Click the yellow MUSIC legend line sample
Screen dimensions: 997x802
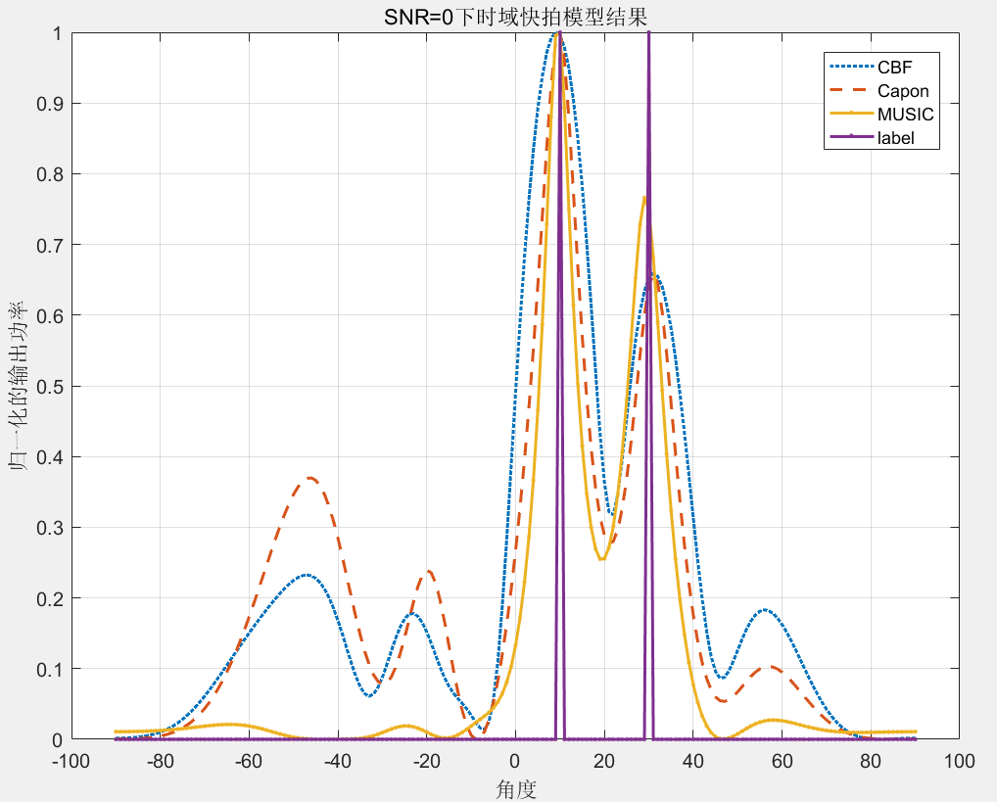852,115
